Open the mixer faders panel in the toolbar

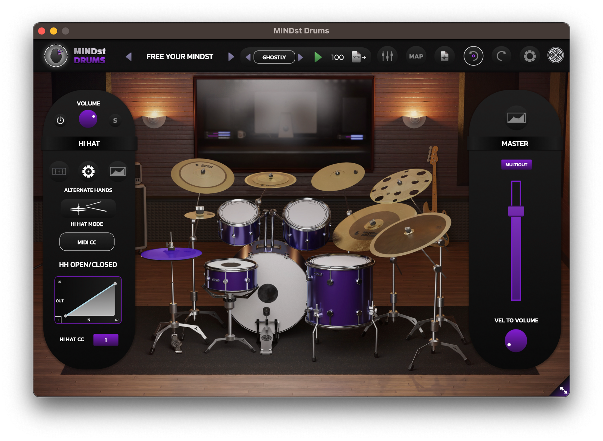click(x=387, y=56)
